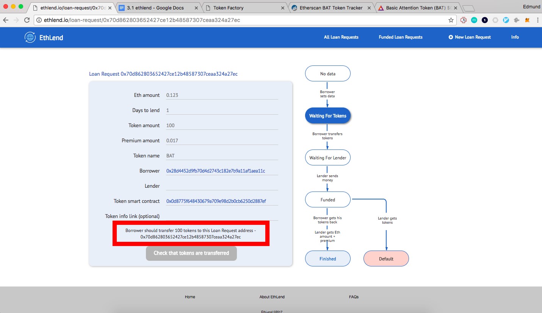
Task: Click Check that tokens are transferred
Action: click(x=191, y=253)
